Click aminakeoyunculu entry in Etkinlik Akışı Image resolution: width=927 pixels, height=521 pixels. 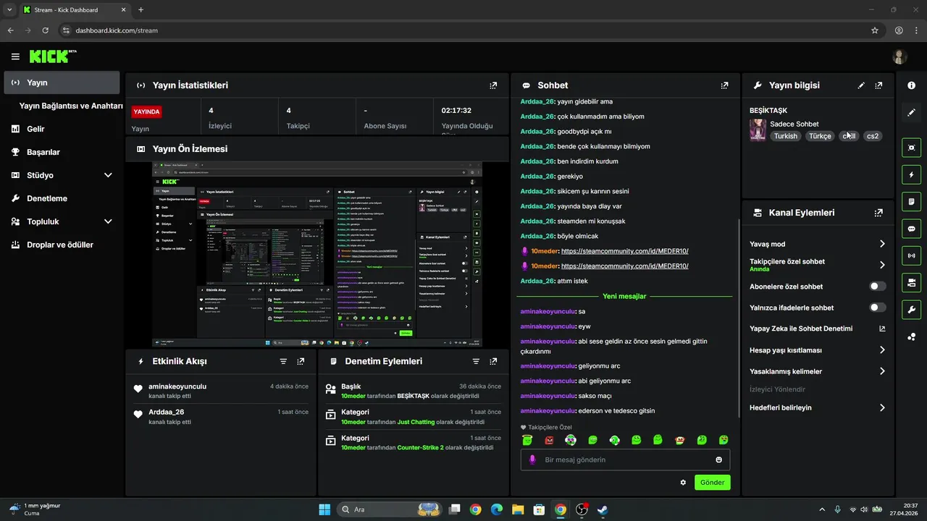(220, 391)
